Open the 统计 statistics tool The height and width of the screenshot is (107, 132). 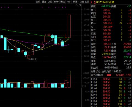coord(56,2)
